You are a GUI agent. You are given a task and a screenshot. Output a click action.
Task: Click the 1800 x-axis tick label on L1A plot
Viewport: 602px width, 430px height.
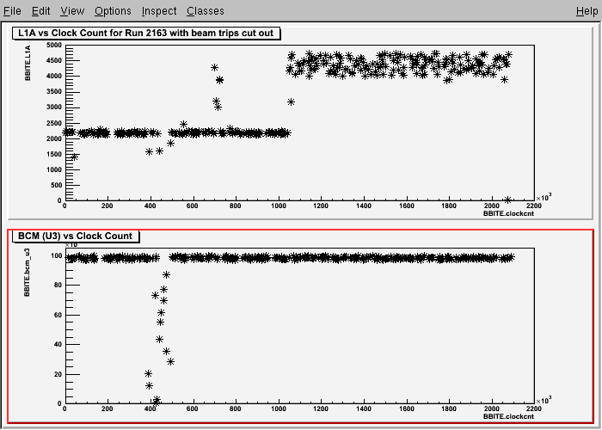pos(449,206)
